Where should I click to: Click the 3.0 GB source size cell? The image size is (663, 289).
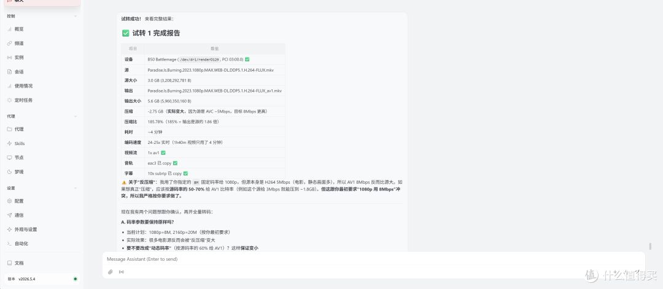tap(215, 80)
